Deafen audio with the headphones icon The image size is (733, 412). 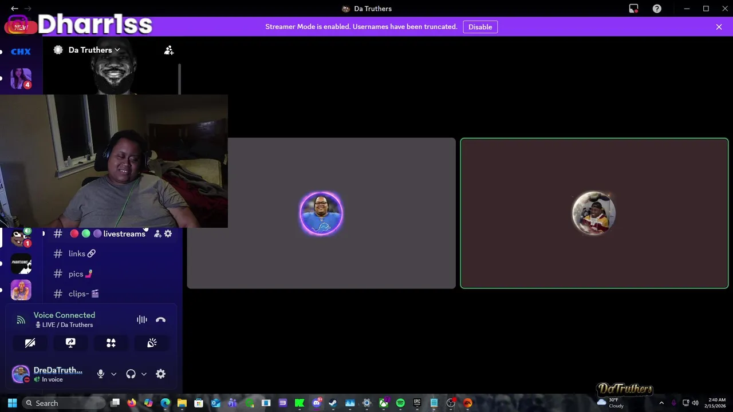(x=131, y=374)
